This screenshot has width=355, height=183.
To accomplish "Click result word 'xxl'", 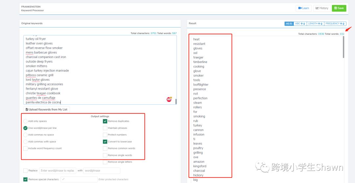I will (195, 53).
